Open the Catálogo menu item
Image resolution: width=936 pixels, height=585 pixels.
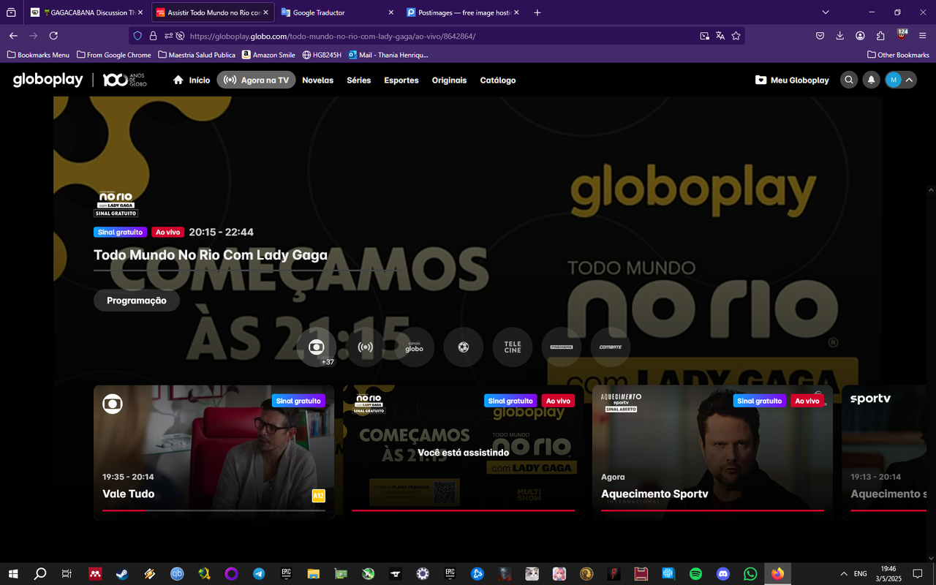(498, 80)
